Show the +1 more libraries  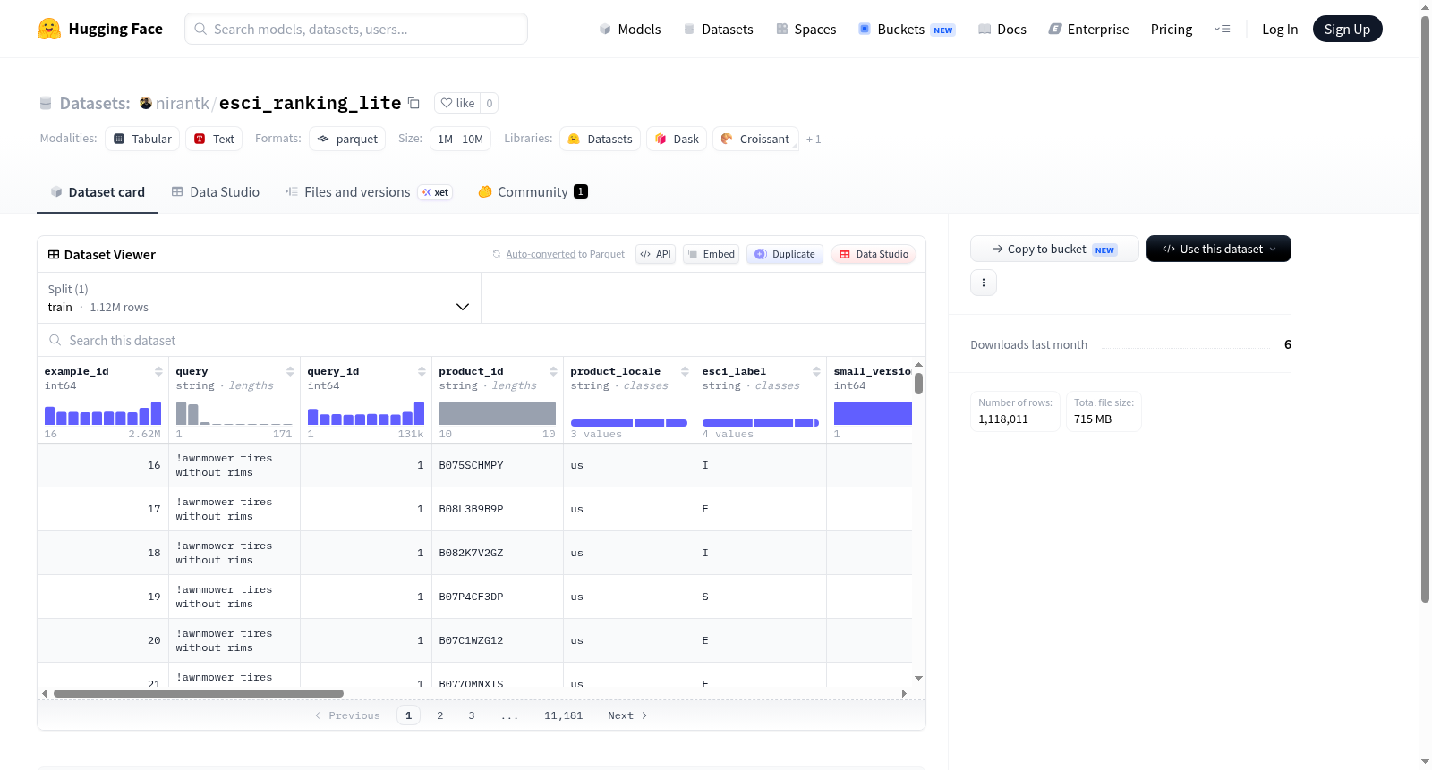[x=814, y=139]
